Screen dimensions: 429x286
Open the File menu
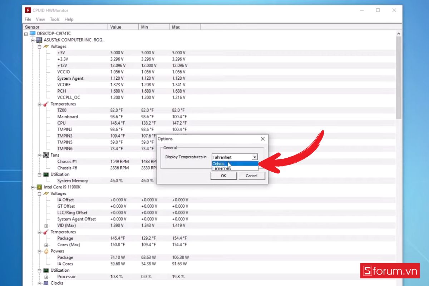(x=28, y=19)
